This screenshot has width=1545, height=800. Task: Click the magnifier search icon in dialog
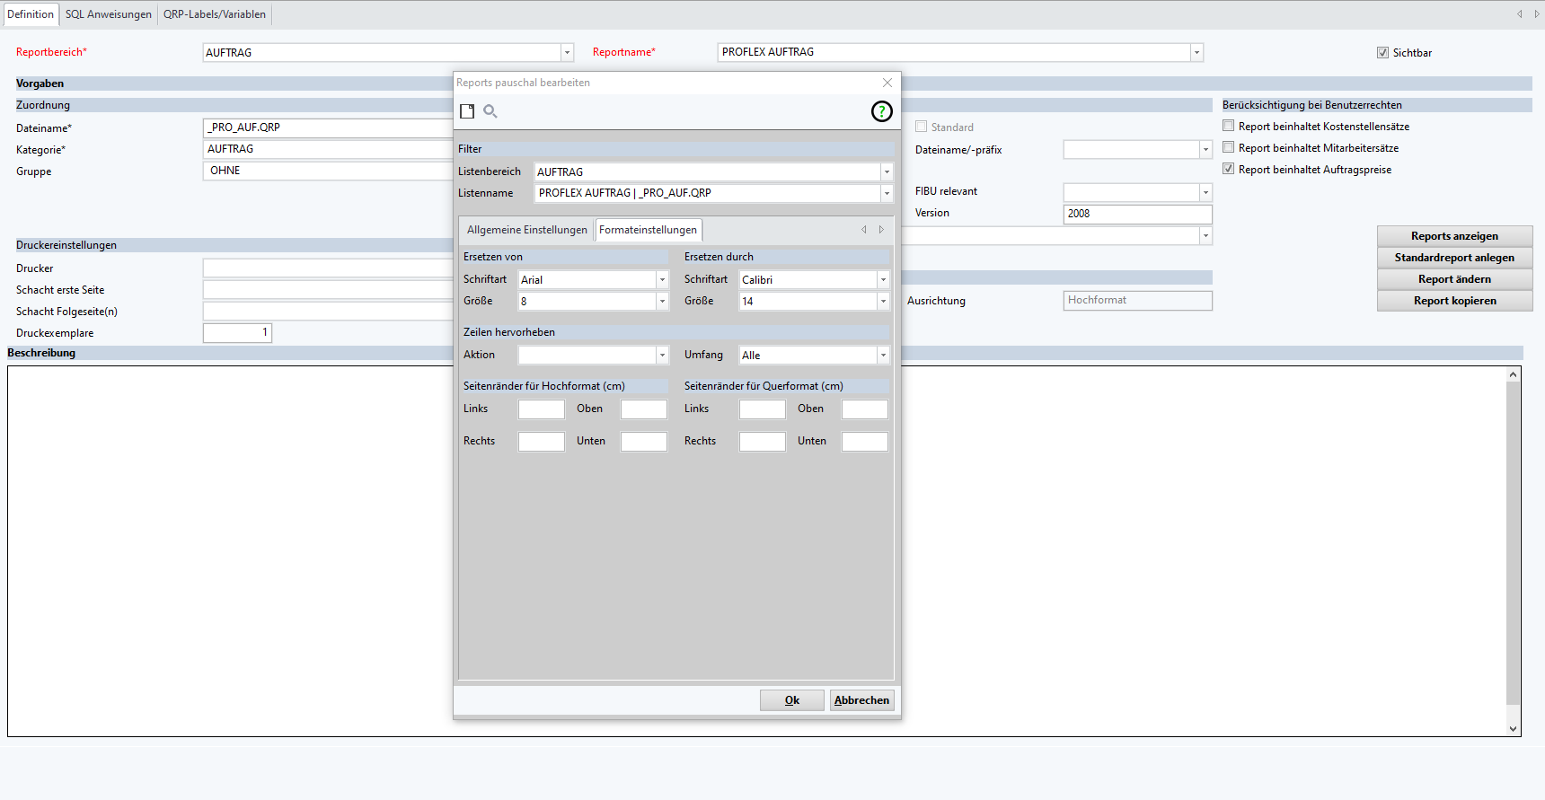coord(490,111)
